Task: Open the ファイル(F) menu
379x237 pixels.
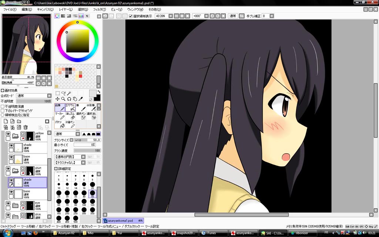Action: tap(10, 9)
